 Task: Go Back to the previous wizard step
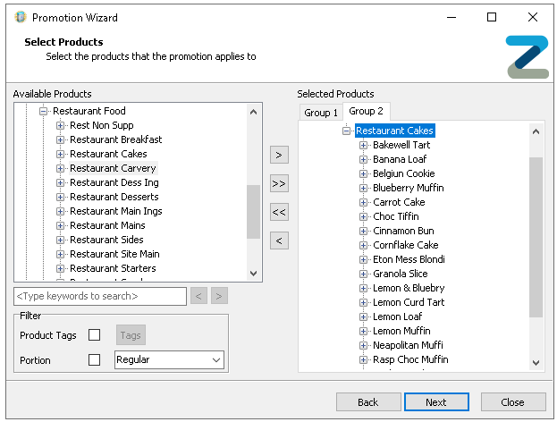368,402
